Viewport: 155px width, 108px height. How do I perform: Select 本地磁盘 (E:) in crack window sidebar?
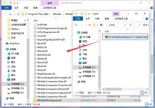(x=87, y=76)
